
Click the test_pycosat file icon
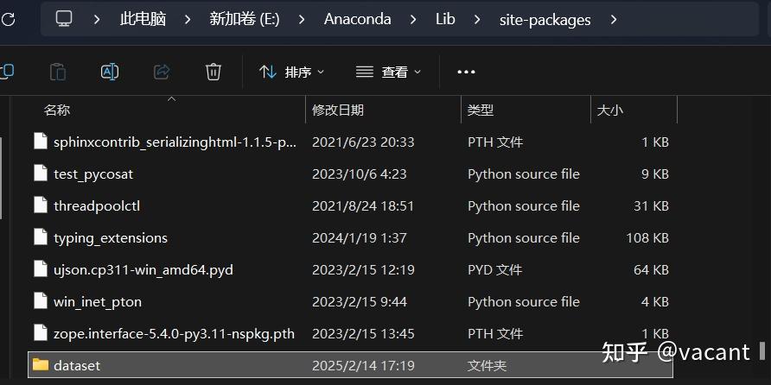pos(40,174)
